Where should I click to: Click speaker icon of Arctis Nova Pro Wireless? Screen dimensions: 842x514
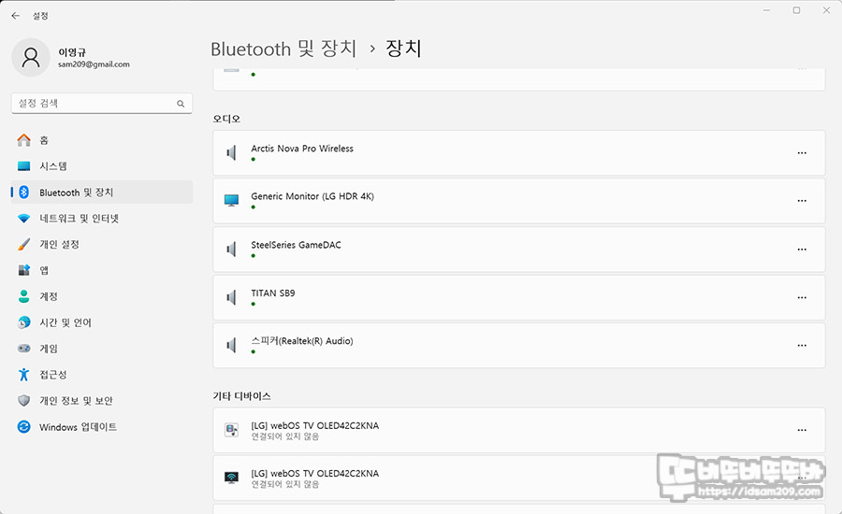tap(231, 153)
